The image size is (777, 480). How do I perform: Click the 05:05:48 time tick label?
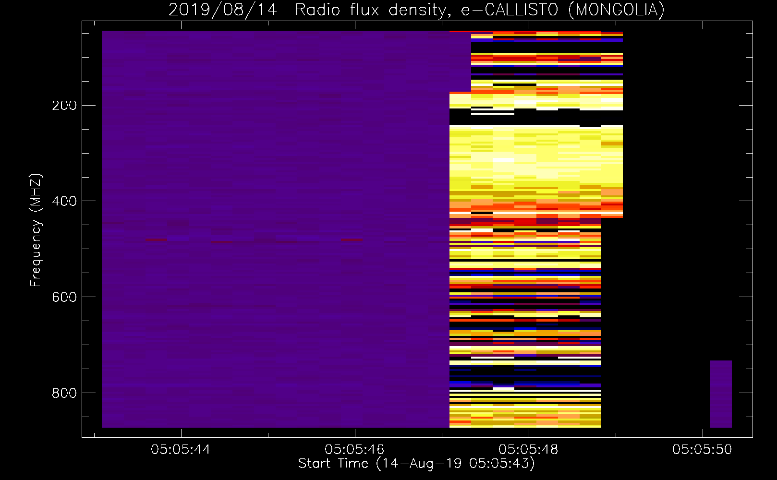pos(528,449)
